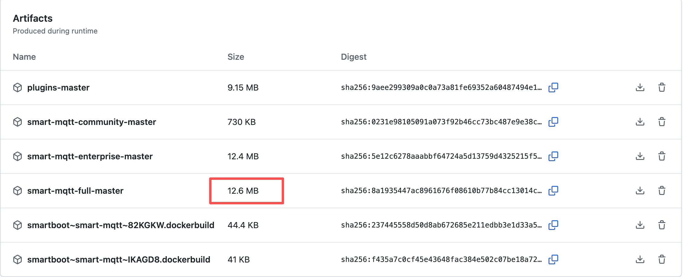
Task: Open the plugins-master artifact link
Action: (x=58, y=88)
